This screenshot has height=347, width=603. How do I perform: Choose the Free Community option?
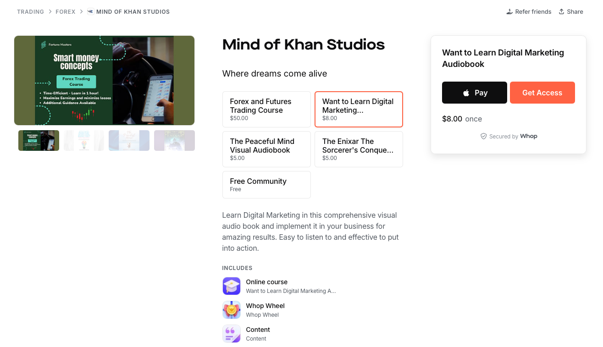coord(266,184)
